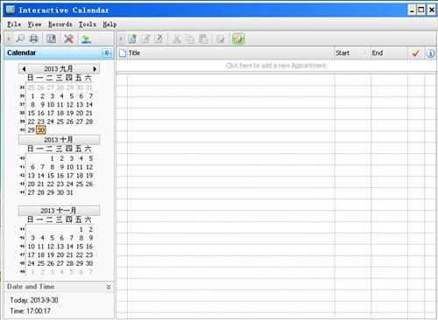The image size is (438, 320).
Task: Click the green download-arrow icon in left toolbar
Action: (x=86, y=38)
